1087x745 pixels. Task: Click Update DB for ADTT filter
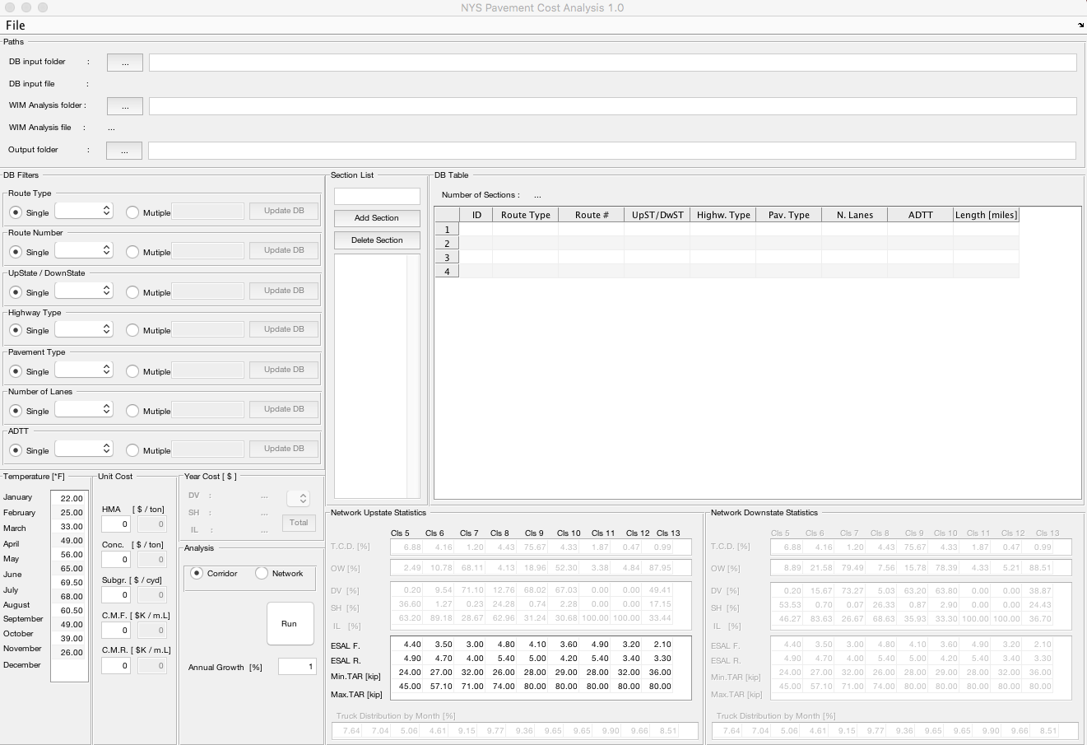[x=284, y=449]
